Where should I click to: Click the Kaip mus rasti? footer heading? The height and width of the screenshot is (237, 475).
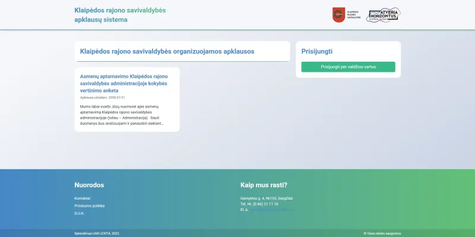[264, 185]
